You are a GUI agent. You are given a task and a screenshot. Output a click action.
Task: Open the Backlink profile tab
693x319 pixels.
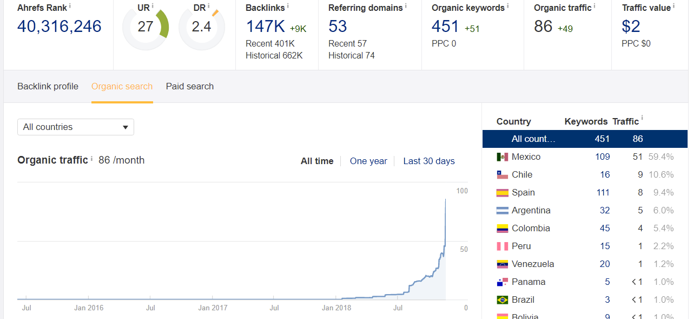click(x=48, y=86)
